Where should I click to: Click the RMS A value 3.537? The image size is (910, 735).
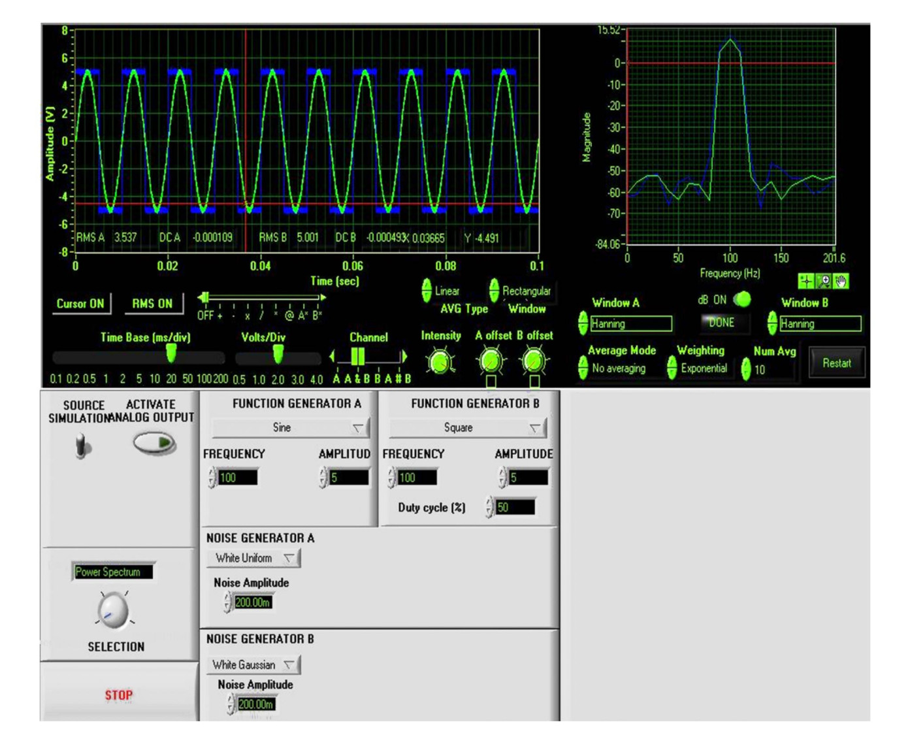125,237
